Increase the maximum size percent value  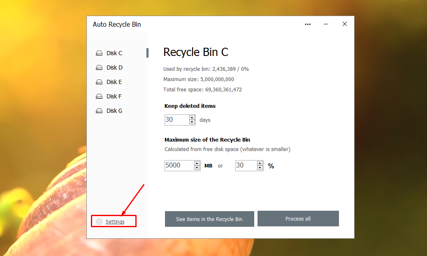coord(260,163)
